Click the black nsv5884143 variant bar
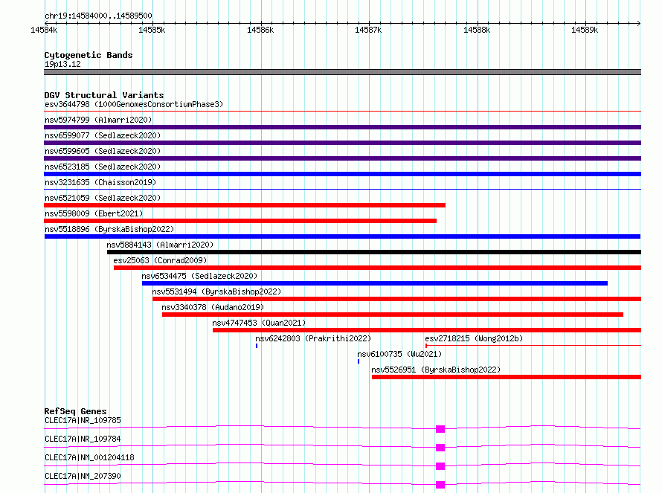 tap(374, 252)
